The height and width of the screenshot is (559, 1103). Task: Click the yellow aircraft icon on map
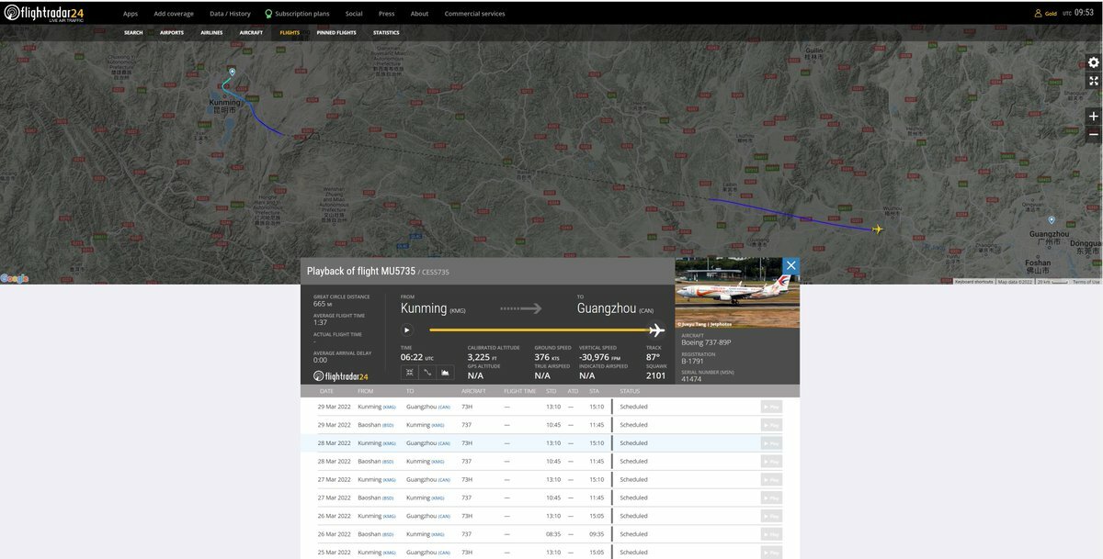[877, 229]
